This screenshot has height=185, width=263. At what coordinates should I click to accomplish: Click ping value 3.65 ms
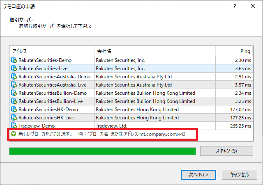pos(243,69)
